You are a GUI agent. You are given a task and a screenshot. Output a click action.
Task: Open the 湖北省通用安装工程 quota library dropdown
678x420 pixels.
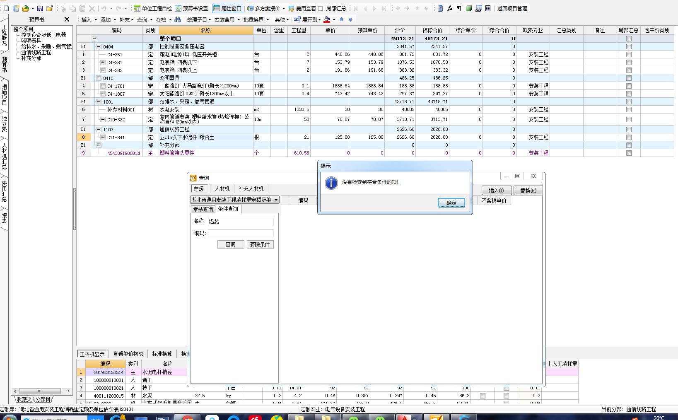coord(276,200)
